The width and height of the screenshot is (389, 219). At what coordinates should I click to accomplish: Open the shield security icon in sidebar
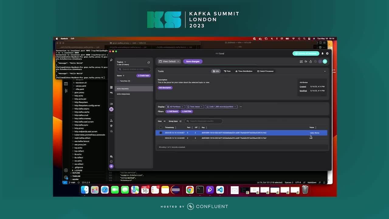pos(111,126)
